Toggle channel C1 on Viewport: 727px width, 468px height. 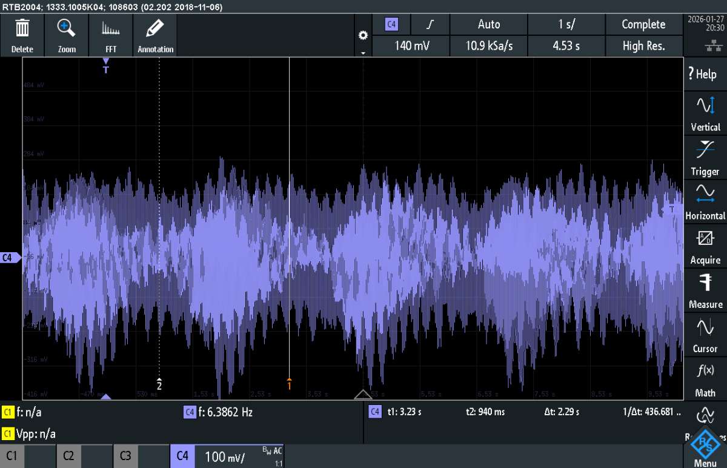[x=28, y=455]
